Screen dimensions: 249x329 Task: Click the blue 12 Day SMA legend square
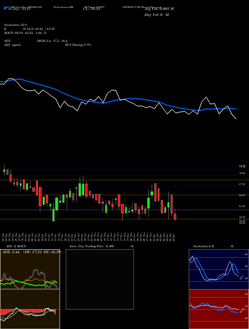tap(5, 8)
